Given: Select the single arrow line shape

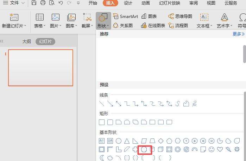Looking at the screenshot, I should click(110, 104).
